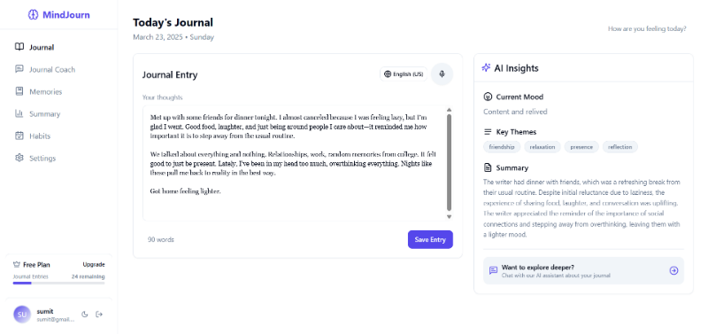
Task: Click the microphone voice input icon
Action: (442, 74)
